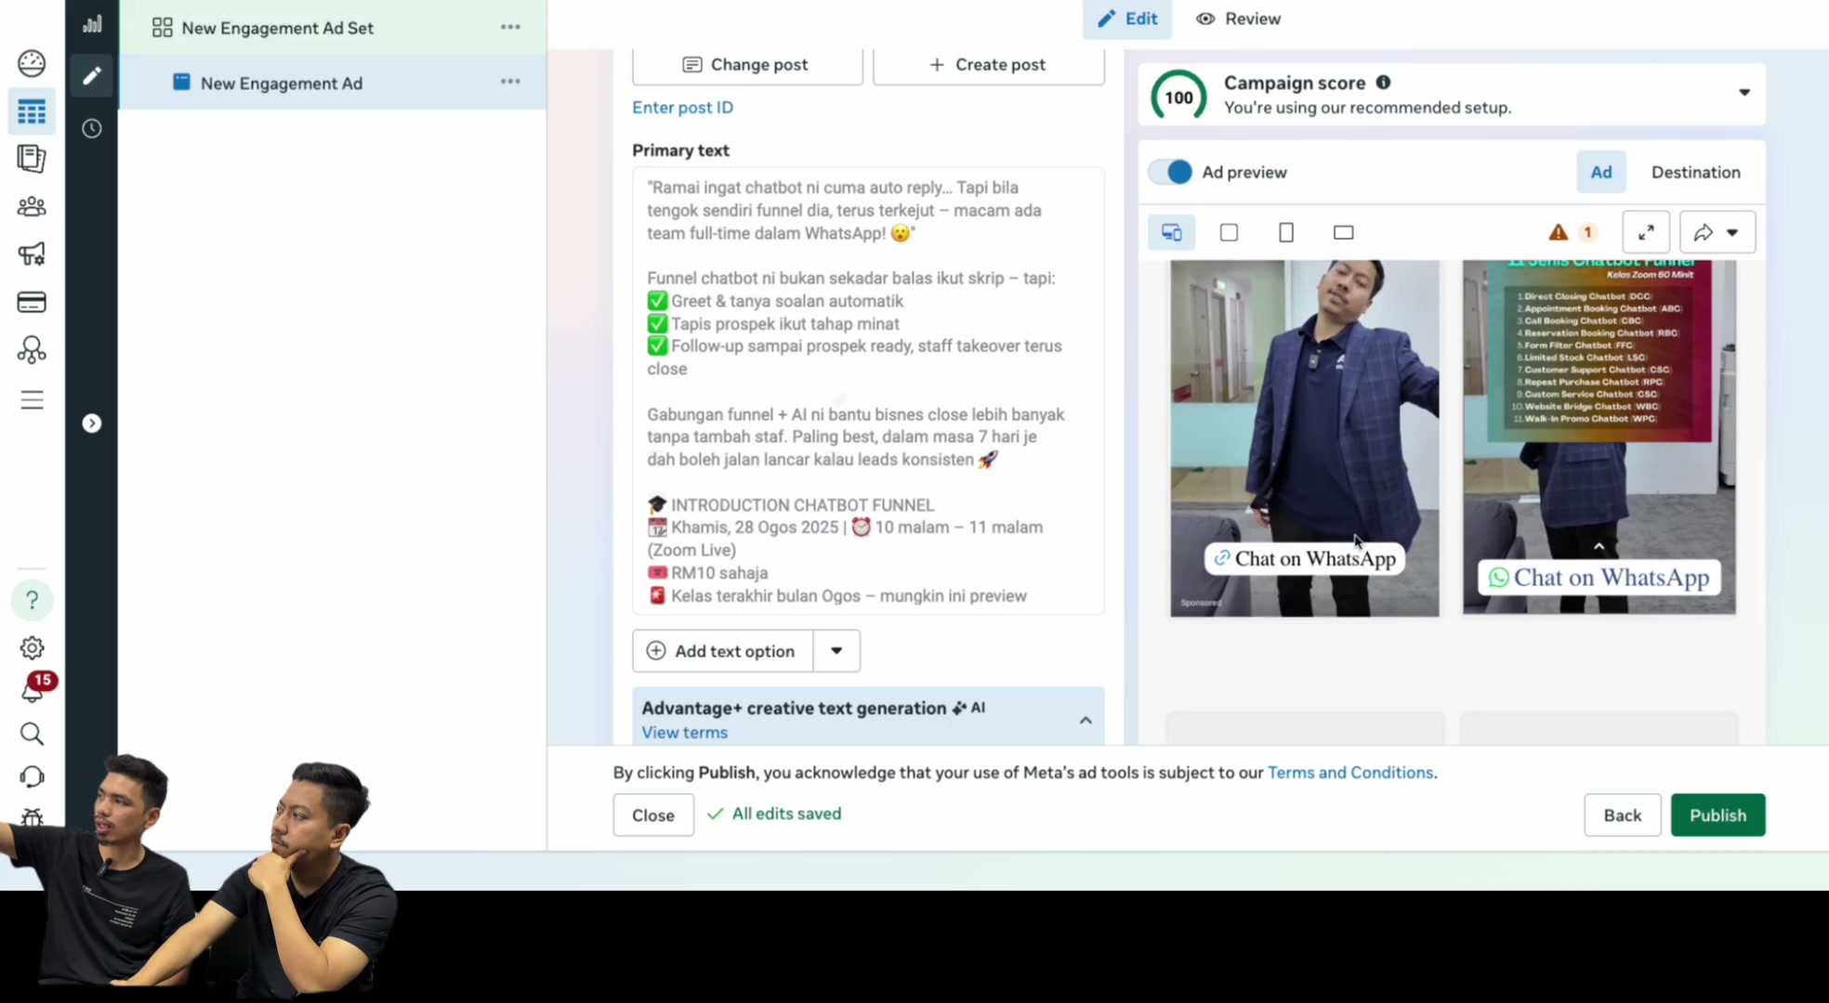Viewport: 1829px width, 1003px height.
Task: Toggle the Ad preview switch
Action: (x=1170, y=172)
